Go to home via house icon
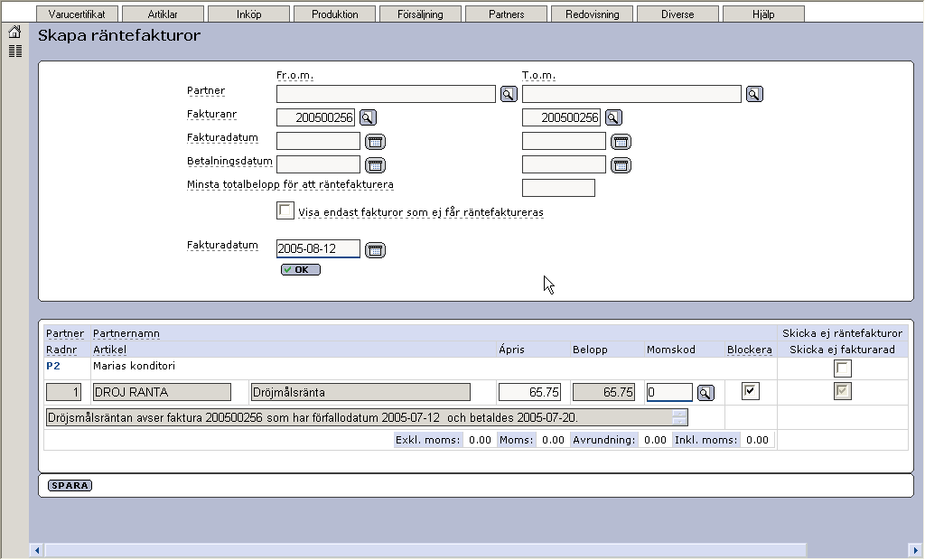925x560 pixels. point(14,32)
